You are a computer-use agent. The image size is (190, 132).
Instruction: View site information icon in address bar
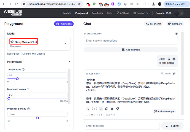pyautogui.click(x=24, y=4)
